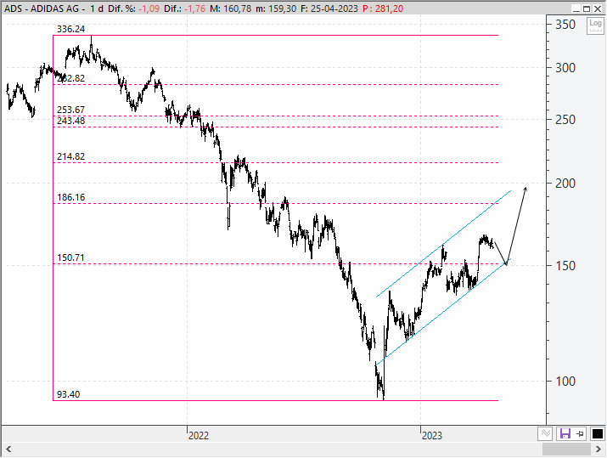Click the Dif.: -1,76 value
Viewport: 607px width, 458px height.
tap(185, 8)
